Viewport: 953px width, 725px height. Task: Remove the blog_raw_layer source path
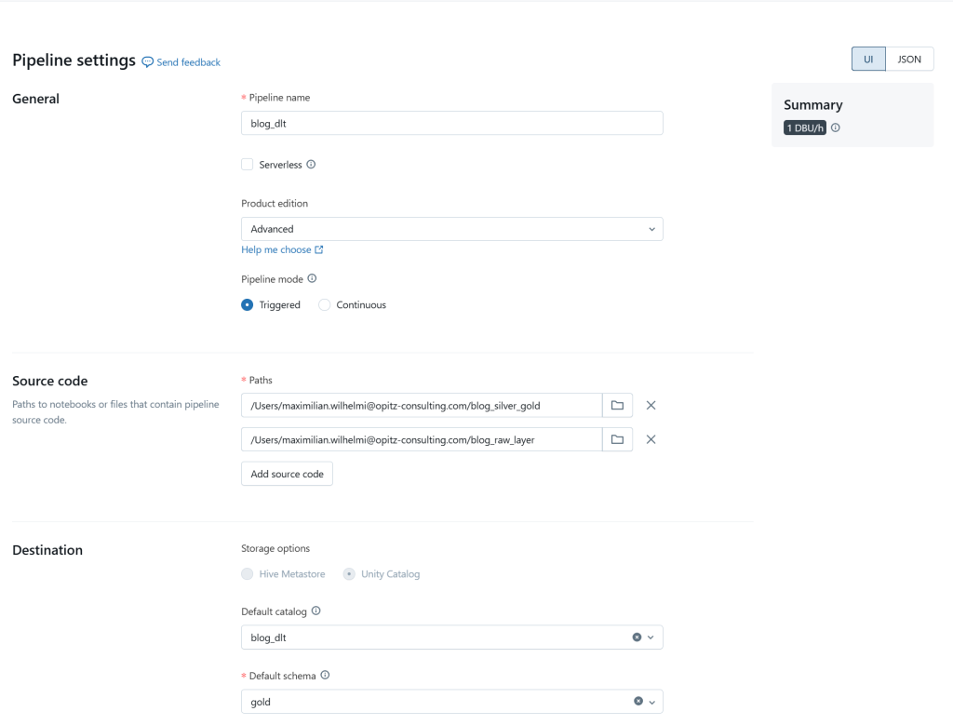pyautogui.click(x=651, y=439)
